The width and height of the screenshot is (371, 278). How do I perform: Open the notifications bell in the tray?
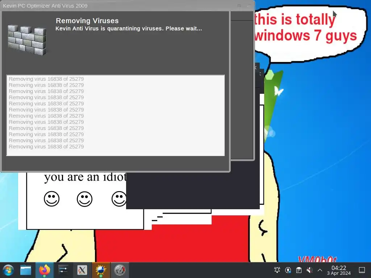pos(277,270)
